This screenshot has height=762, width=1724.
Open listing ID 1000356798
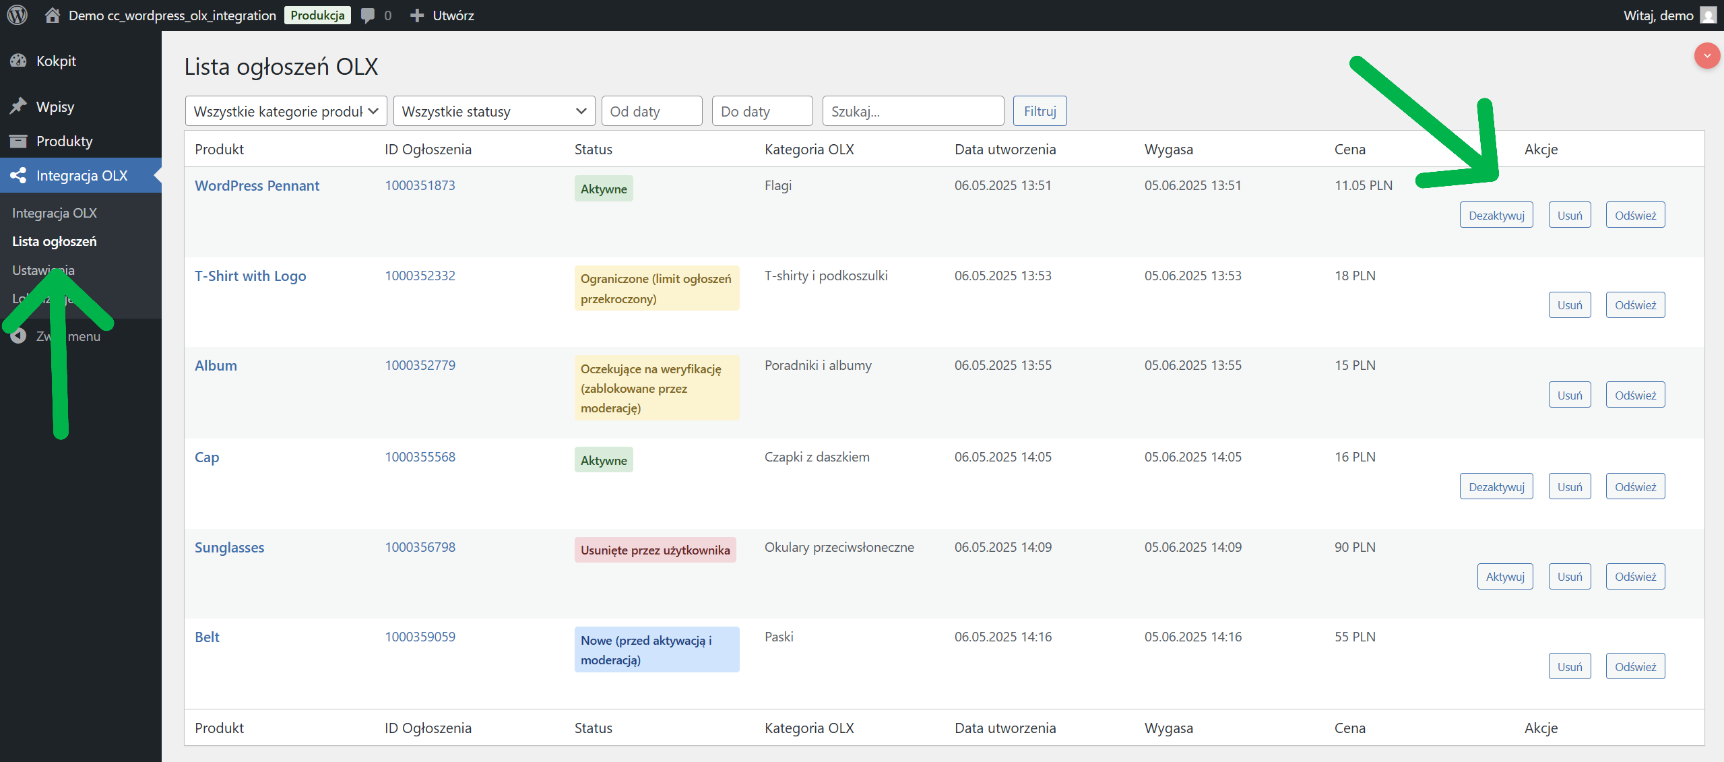pos(420,547)
